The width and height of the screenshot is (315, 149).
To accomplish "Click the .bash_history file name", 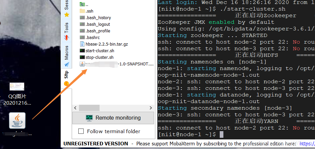I will 98,18.
